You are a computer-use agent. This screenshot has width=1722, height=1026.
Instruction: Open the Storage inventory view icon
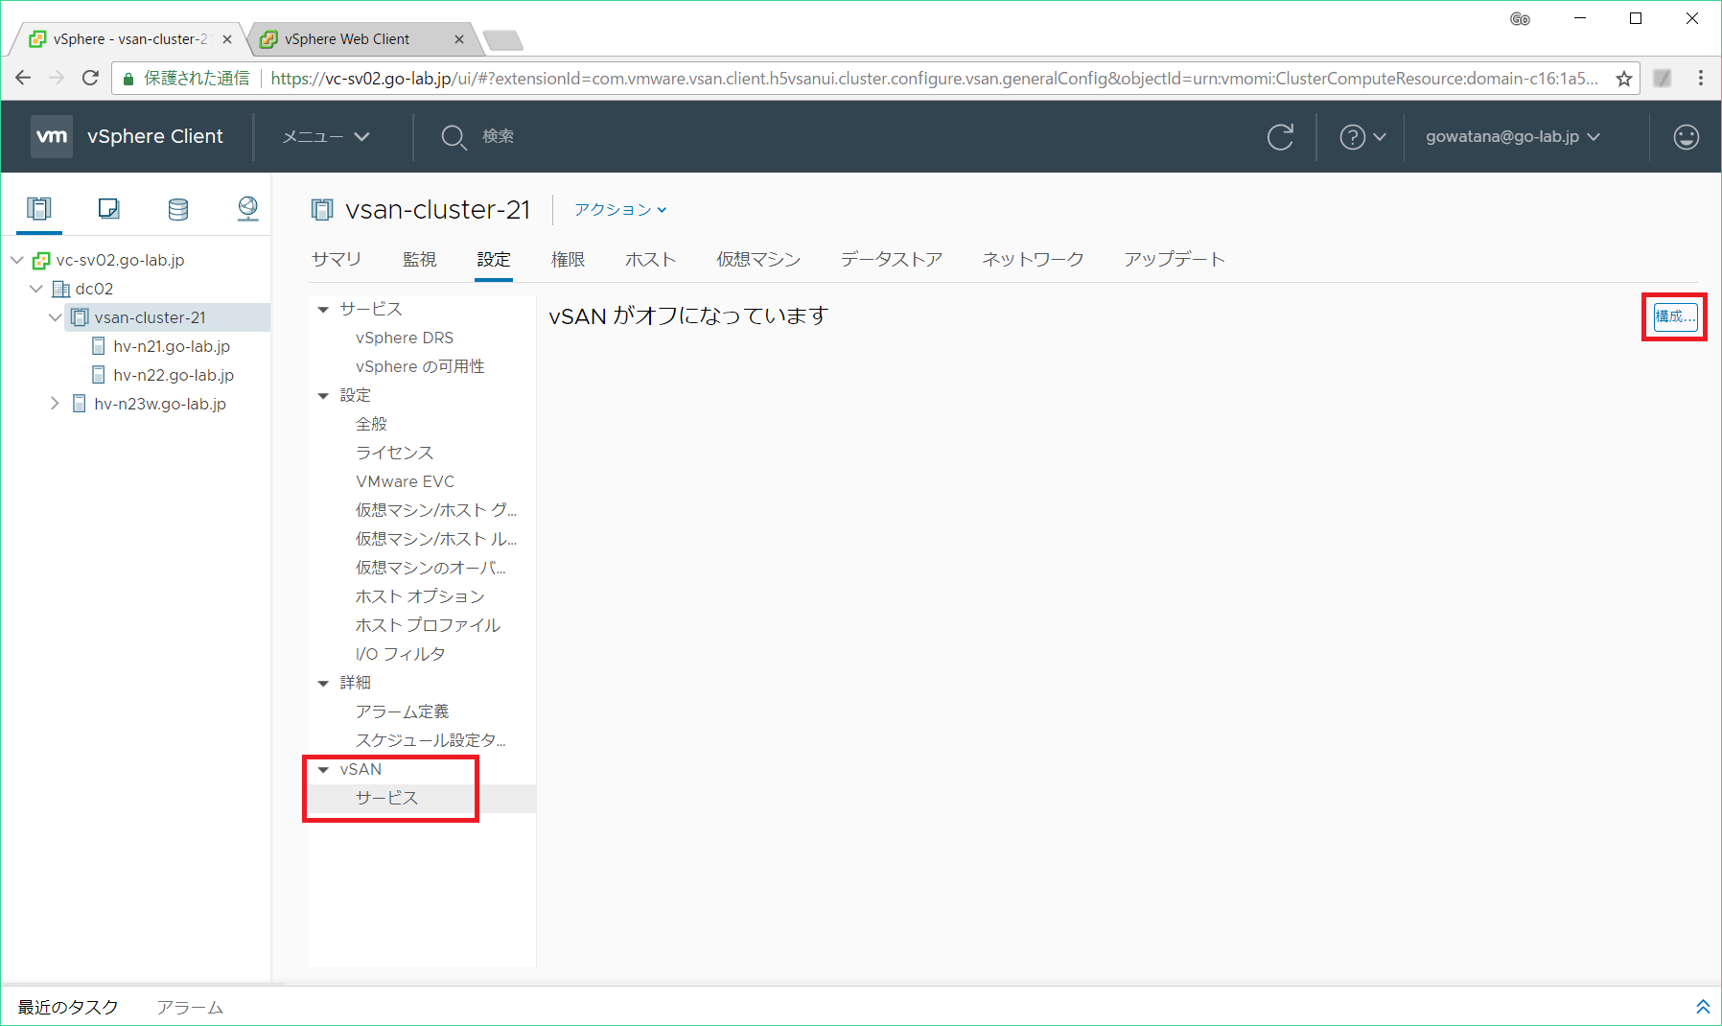[x=178, y=209]
